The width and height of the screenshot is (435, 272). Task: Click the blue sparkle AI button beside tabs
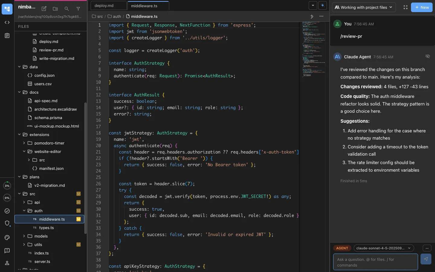tap(323, 5)
